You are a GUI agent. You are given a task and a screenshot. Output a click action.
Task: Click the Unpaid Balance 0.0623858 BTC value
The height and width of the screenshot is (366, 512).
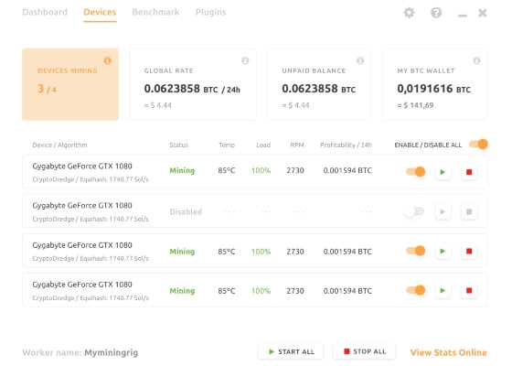pyautogui.click(x=319, y=89)
